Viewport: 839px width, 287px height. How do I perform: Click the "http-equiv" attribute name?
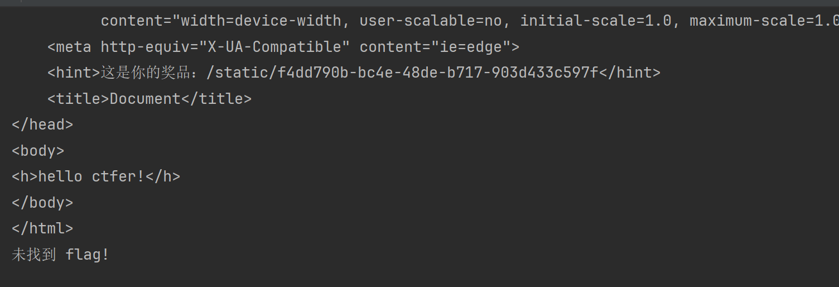pos(145,47)
